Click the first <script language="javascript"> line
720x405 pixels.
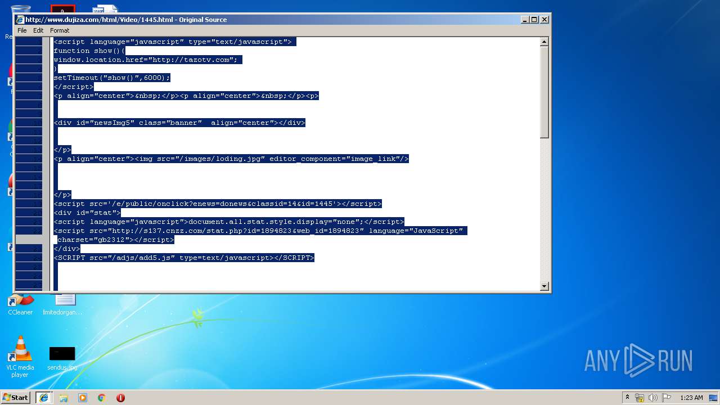pos(174,42)
